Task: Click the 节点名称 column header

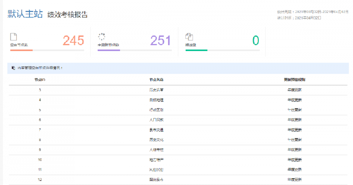Action: 156,80
